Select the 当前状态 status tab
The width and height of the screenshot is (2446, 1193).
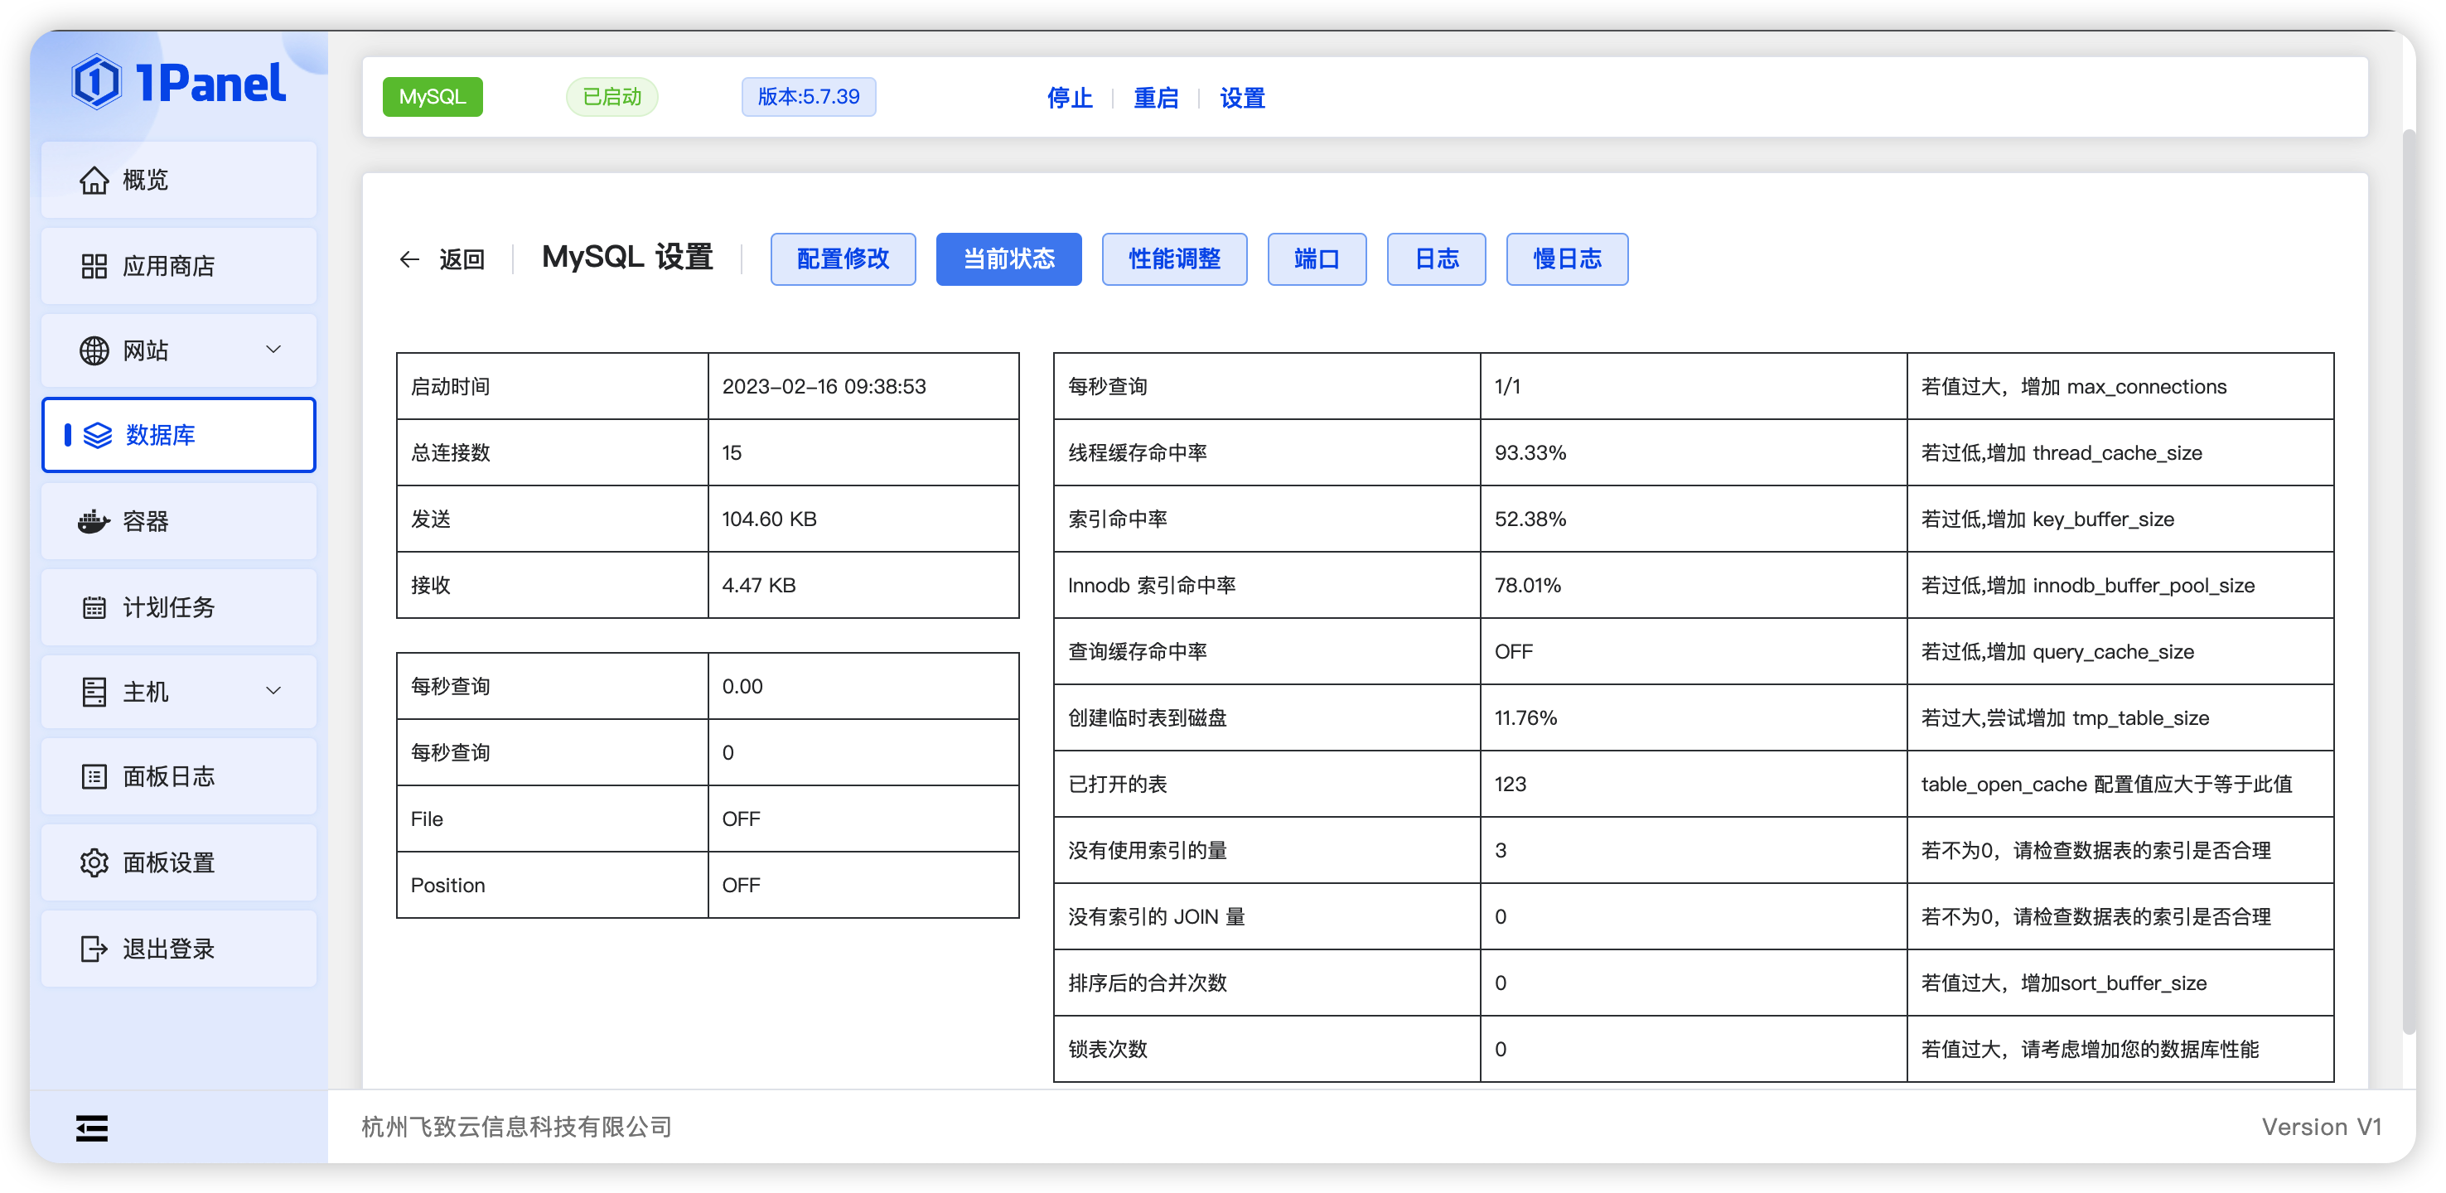coord(1008,258)
